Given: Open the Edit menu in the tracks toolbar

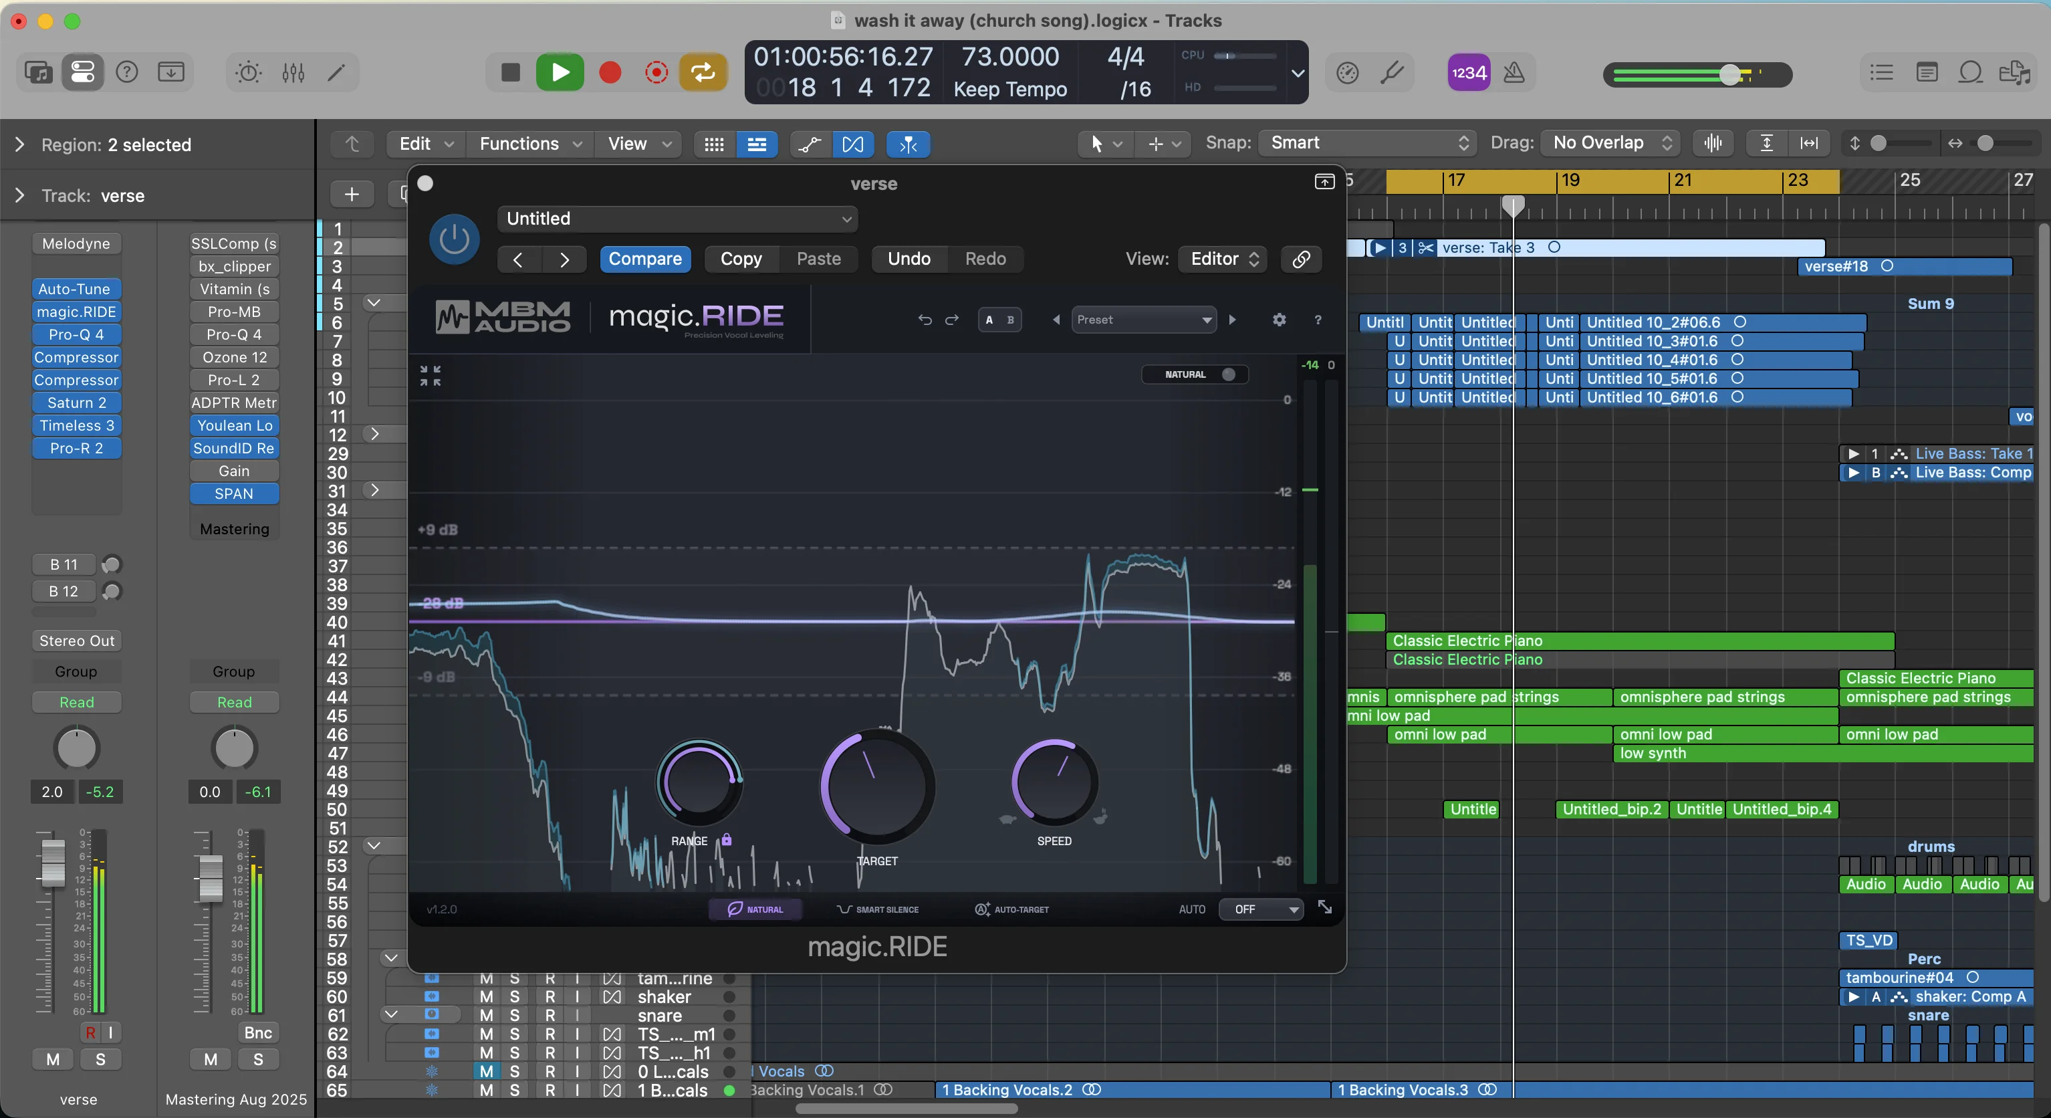Looking at the screenshot, I should pos(424,144).
